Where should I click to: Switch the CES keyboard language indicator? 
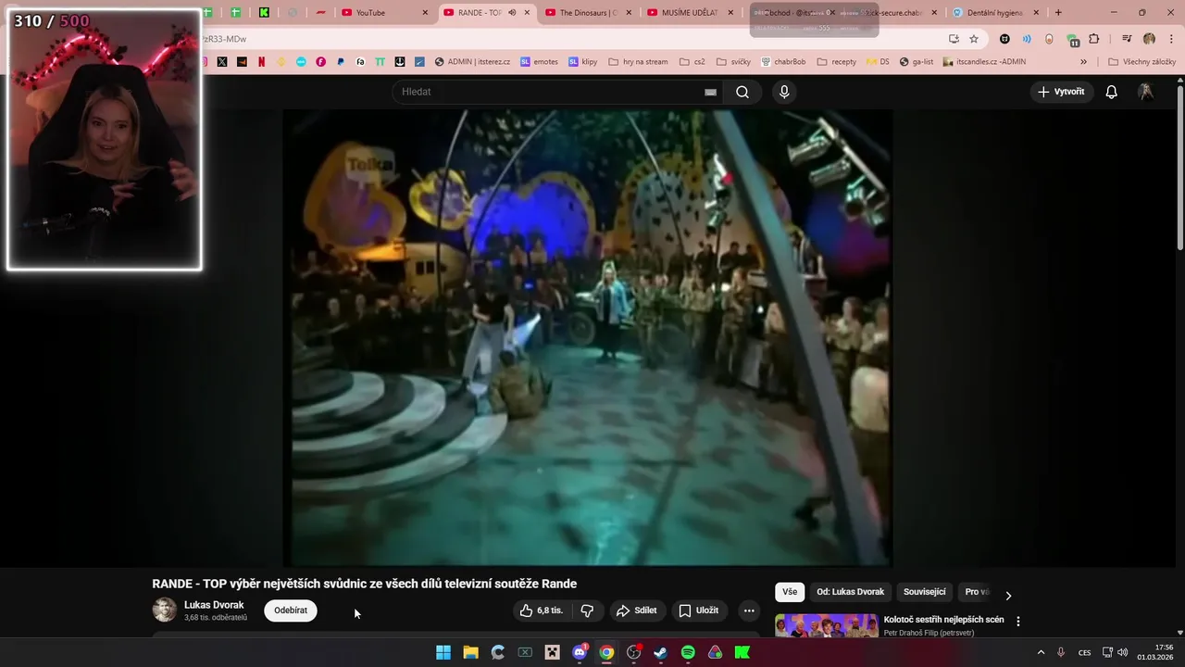coord(1084,652)
